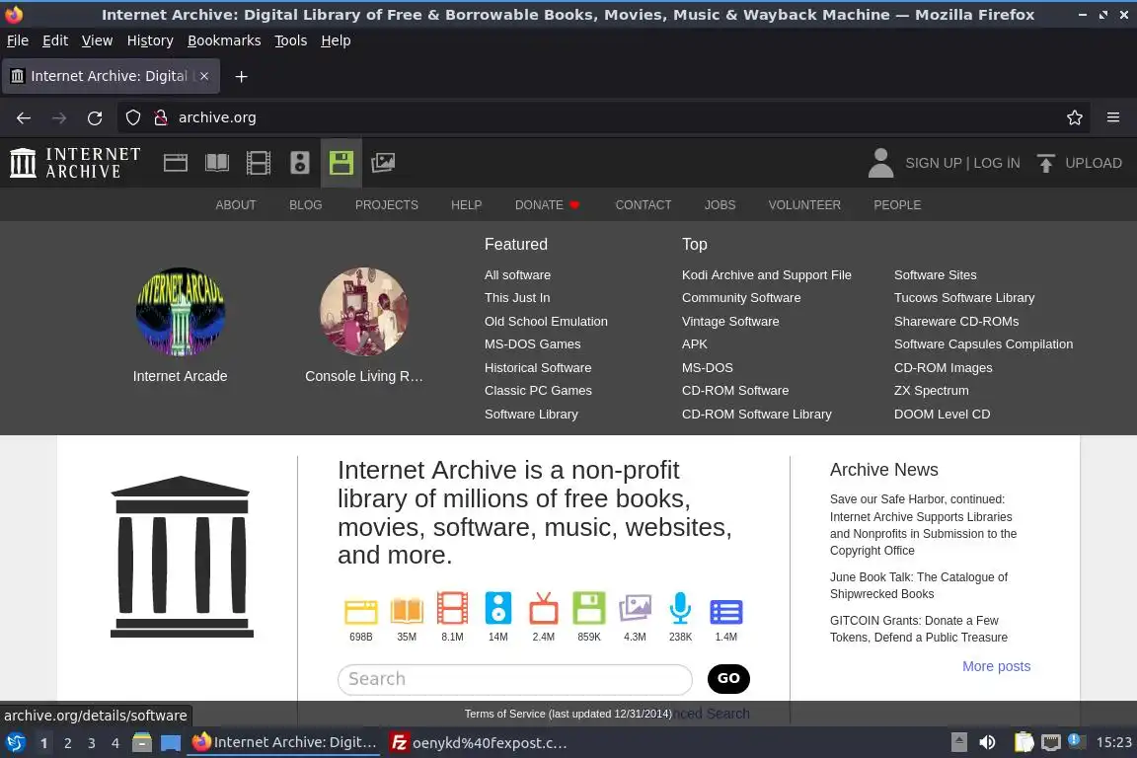Image resolution: width=1137 pixels, height=758 pixels.
Task: Click the yellow web icon labeled 698B
Action: pos(360,612)
